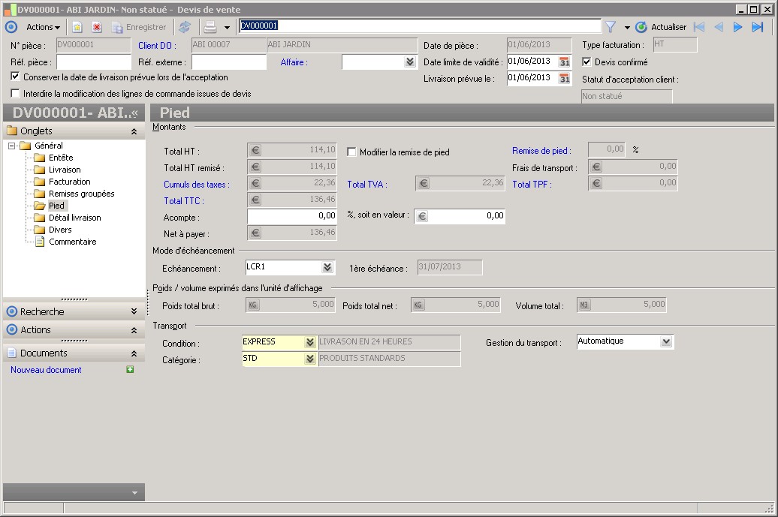Uncheck Devis confirmé checkbox
Viewport: 778px width, 517px height.
[x=587, y=62]
